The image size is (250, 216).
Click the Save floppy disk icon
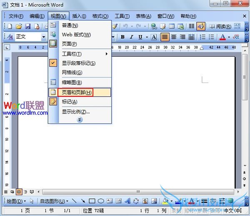pos(28,26)
